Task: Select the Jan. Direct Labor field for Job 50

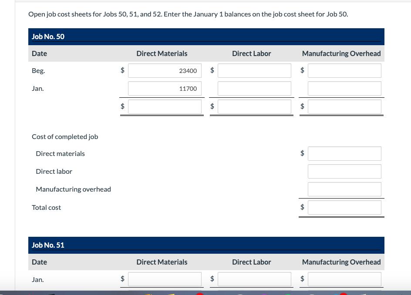Action: [254, 88]
